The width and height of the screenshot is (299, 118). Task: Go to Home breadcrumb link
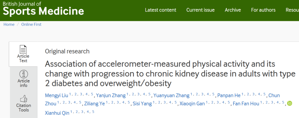(x=9, y=24)
